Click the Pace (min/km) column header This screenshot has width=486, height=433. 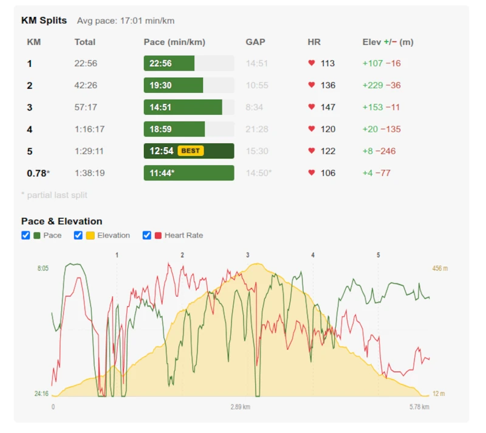[x=174, y=42]
